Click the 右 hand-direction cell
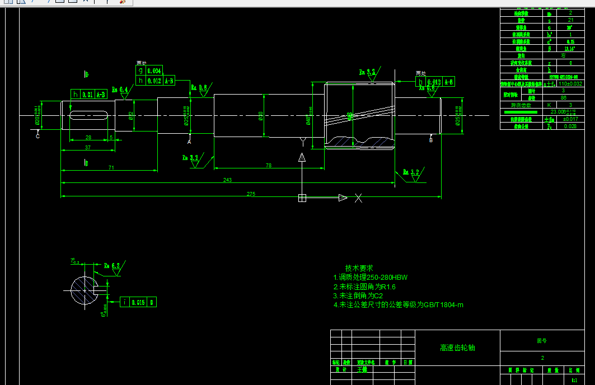The image size is (595, 385). pos(564,55)
